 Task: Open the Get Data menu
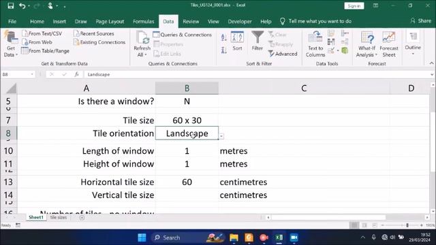tap(11, 44)
